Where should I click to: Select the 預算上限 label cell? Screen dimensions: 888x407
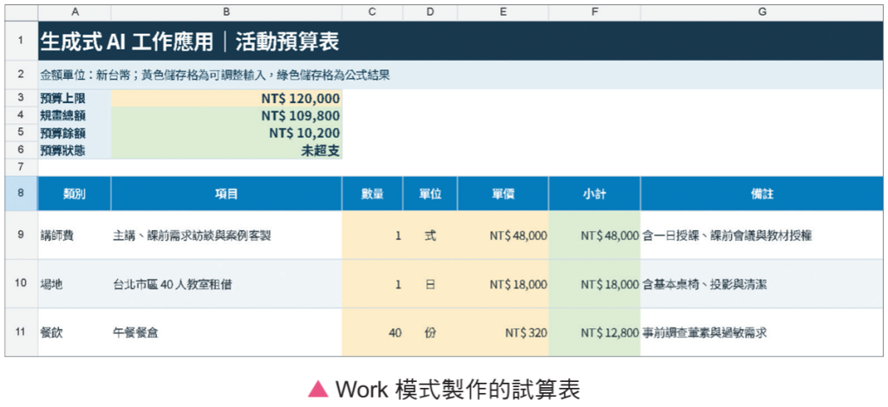[x=75, y=99]
